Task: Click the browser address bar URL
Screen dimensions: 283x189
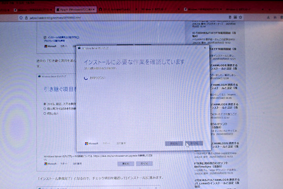Action: point(55,18)
